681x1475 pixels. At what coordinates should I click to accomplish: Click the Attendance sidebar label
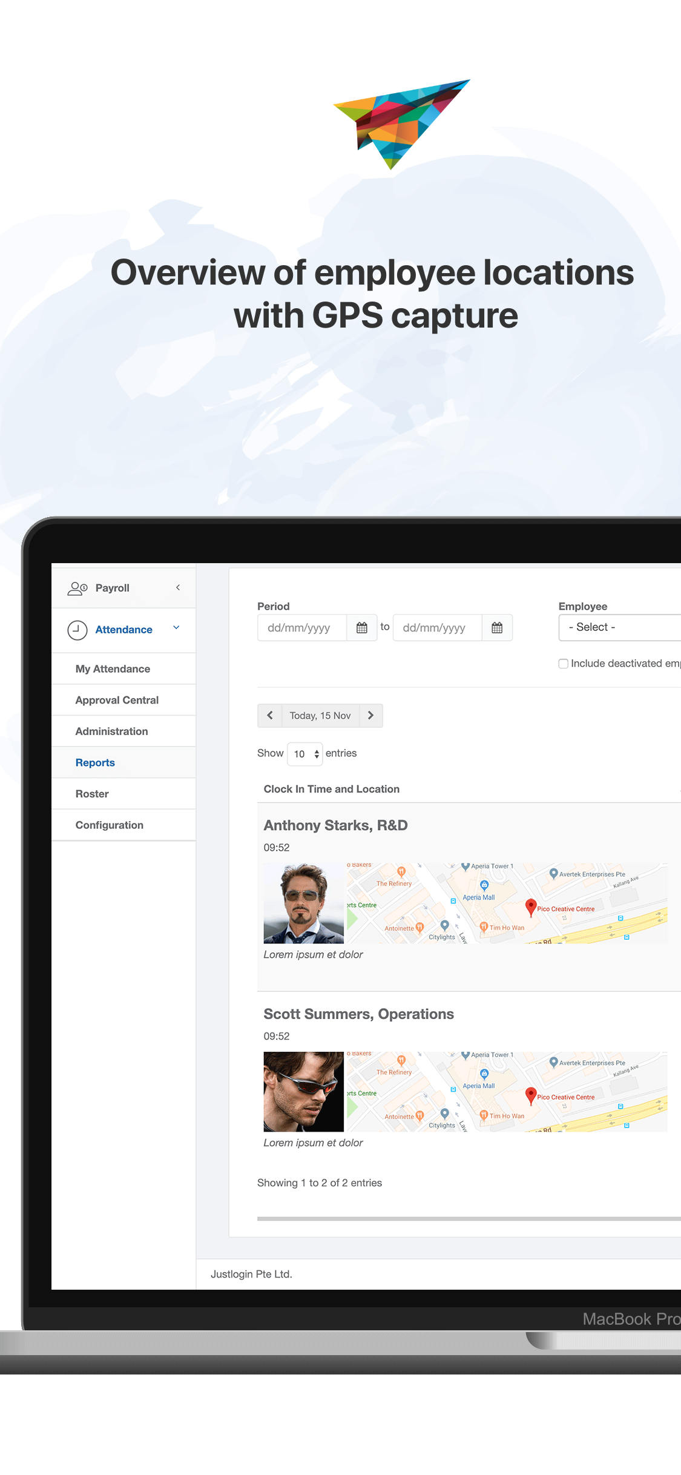click(124, 630)
